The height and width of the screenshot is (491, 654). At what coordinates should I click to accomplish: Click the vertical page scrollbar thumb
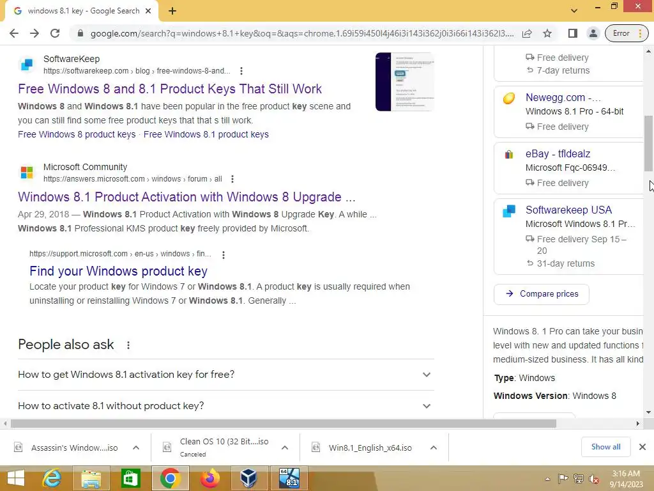tap(648, 143)
